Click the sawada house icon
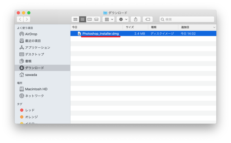 click(22, 75)
